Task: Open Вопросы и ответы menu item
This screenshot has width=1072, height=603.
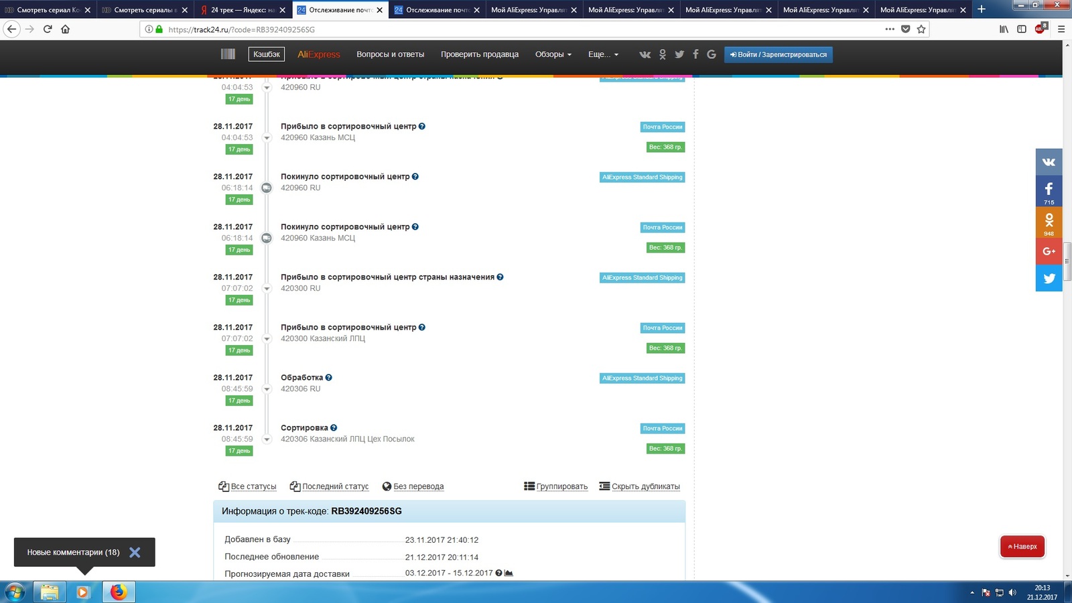Action: [x=391, y=54]
